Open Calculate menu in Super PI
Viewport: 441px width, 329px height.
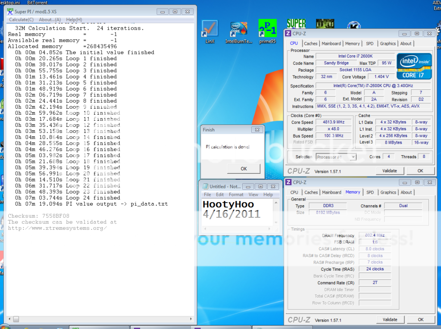pyautogui.click(x=22, y=19)
